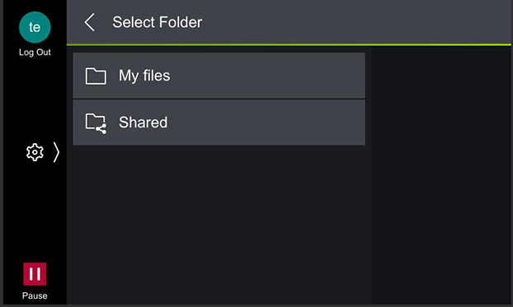
Task: Click the header bar beside the Select Folder title
Action: pos(356,22)
